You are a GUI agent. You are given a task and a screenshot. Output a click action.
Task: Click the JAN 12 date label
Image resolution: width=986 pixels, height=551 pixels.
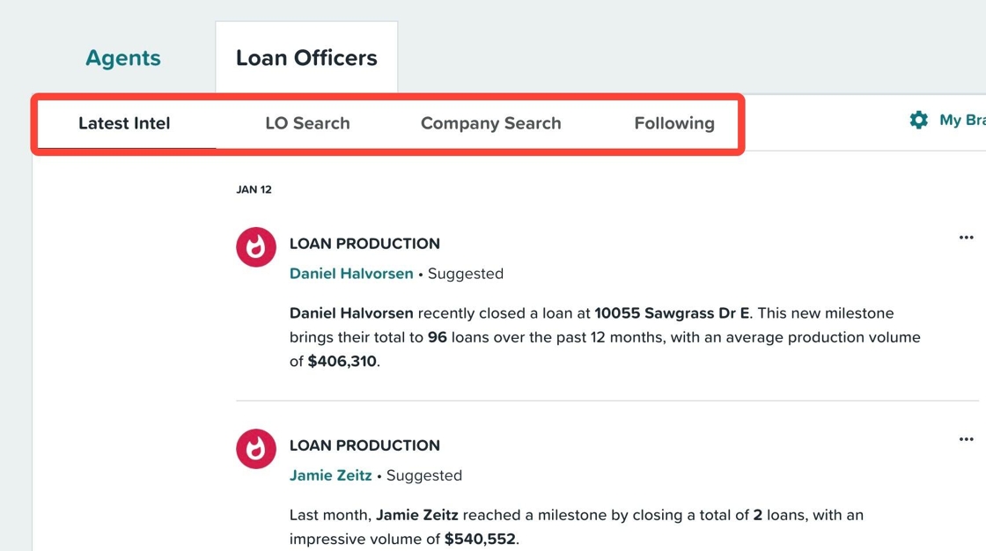(x=254, y=189)
